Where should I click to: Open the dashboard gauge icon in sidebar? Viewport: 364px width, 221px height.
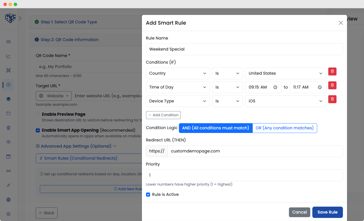click(8, 42)
